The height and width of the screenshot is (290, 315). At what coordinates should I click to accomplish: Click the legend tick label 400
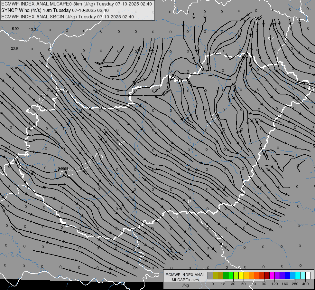[x=305, y=284]
